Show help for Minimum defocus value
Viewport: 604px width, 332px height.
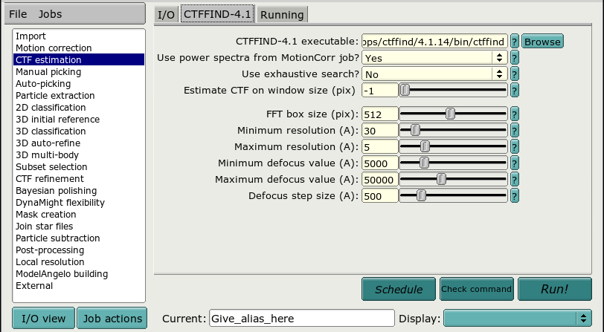tap(514, 163)
